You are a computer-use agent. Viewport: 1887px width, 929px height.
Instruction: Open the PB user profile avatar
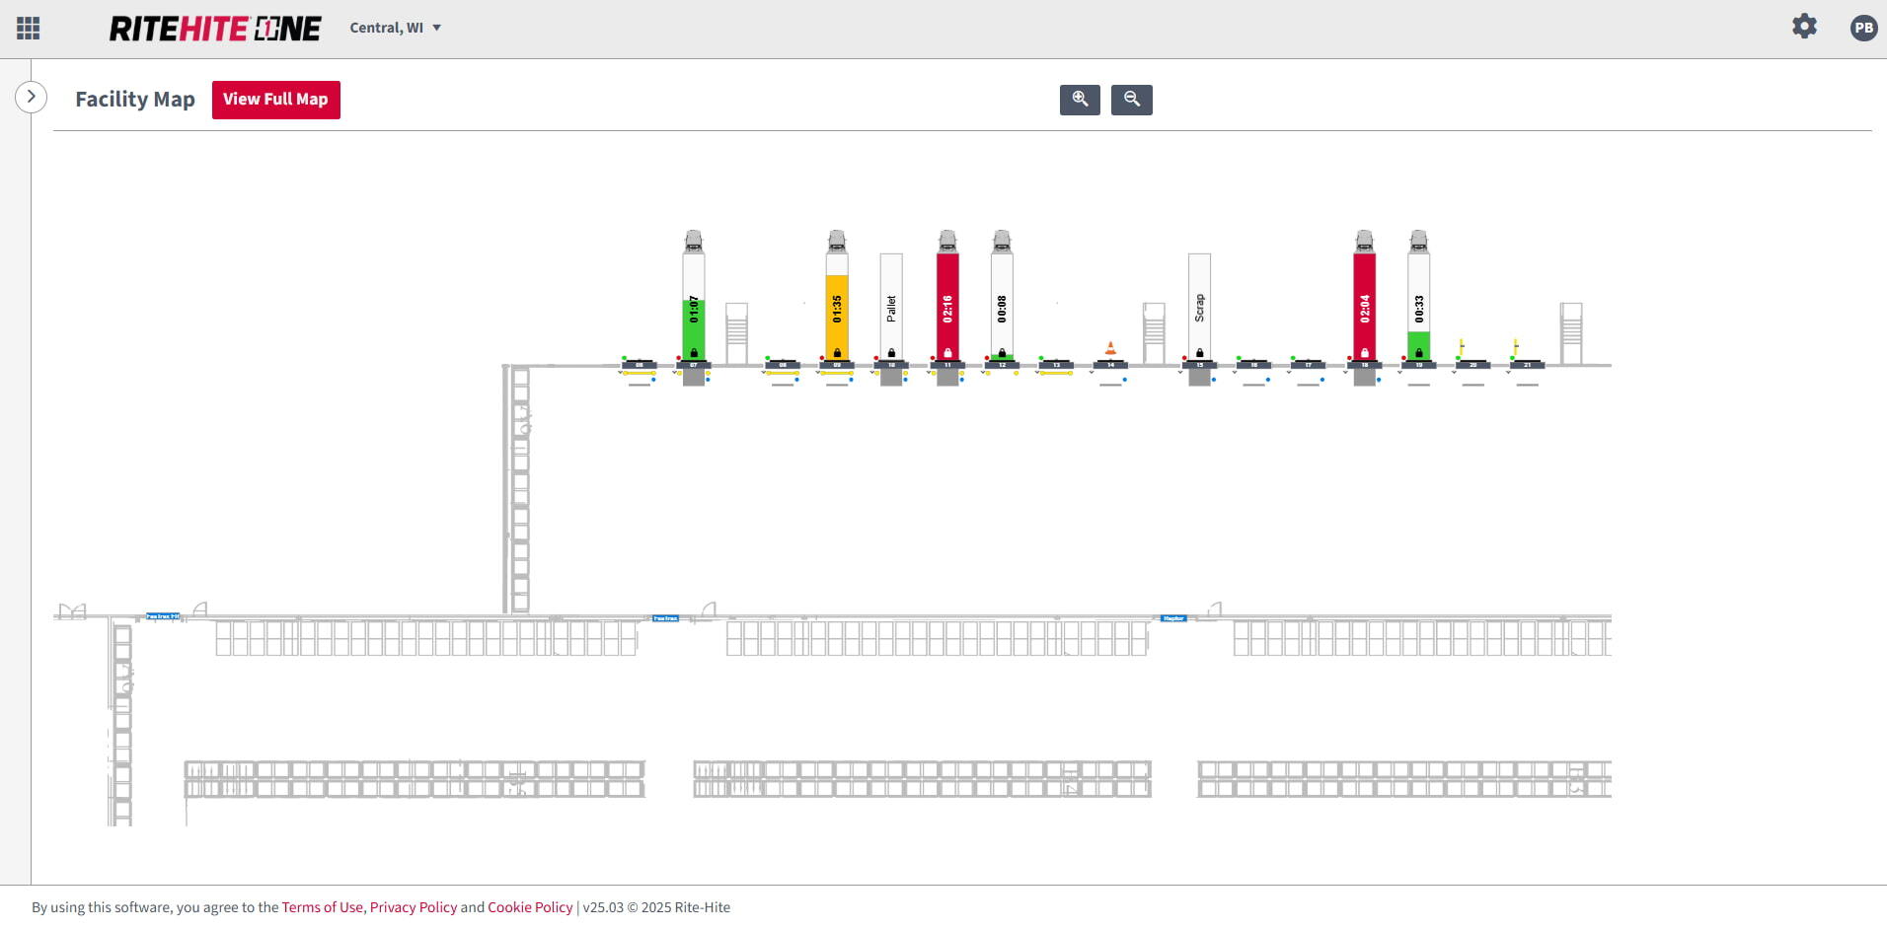pos(1862,28)
